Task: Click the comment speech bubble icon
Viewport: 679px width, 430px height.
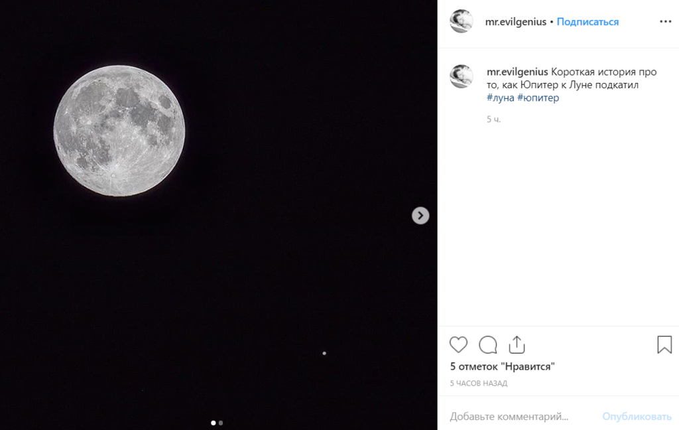Action: [488, 344]
